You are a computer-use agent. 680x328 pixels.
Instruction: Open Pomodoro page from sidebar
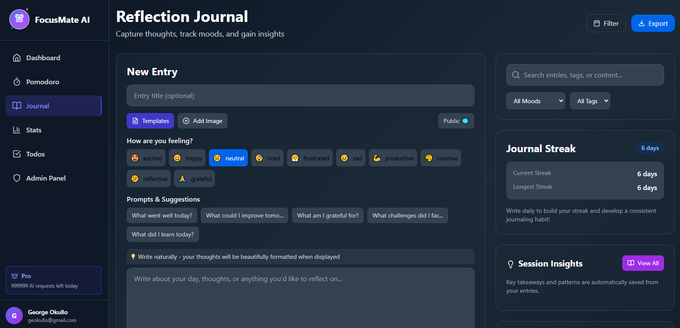click(x=54, y=82)
